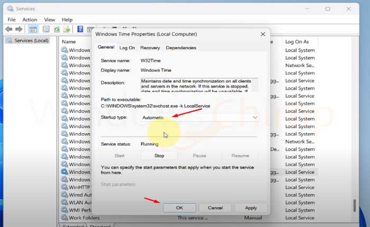Screen dimensions: 370x227
Task: Switch to the Recovery tab
Action: pos(150,48)
